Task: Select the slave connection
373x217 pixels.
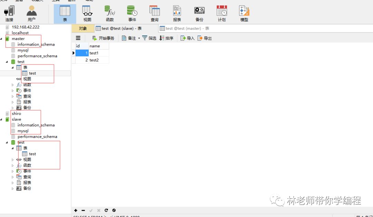Action: [x=17, y=119]
